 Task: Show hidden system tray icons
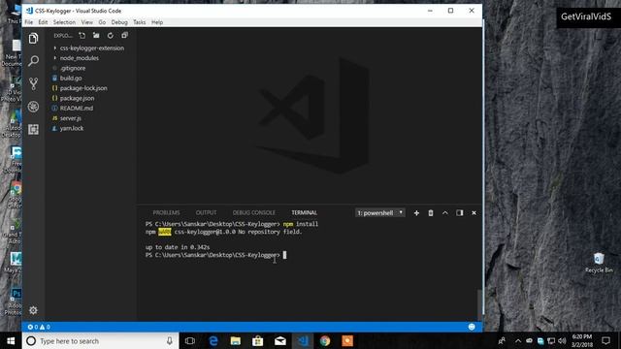point(518,340)
